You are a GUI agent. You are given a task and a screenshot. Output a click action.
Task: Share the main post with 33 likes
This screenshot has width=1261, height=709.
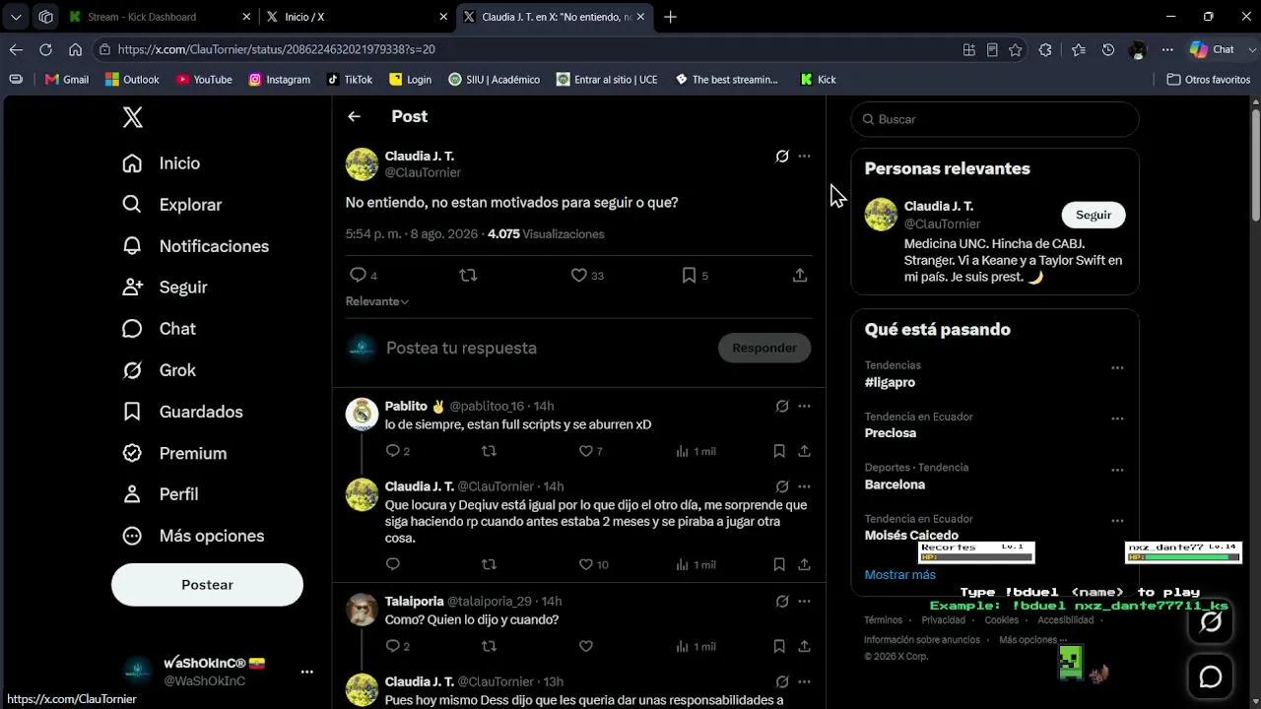[800, 276]
